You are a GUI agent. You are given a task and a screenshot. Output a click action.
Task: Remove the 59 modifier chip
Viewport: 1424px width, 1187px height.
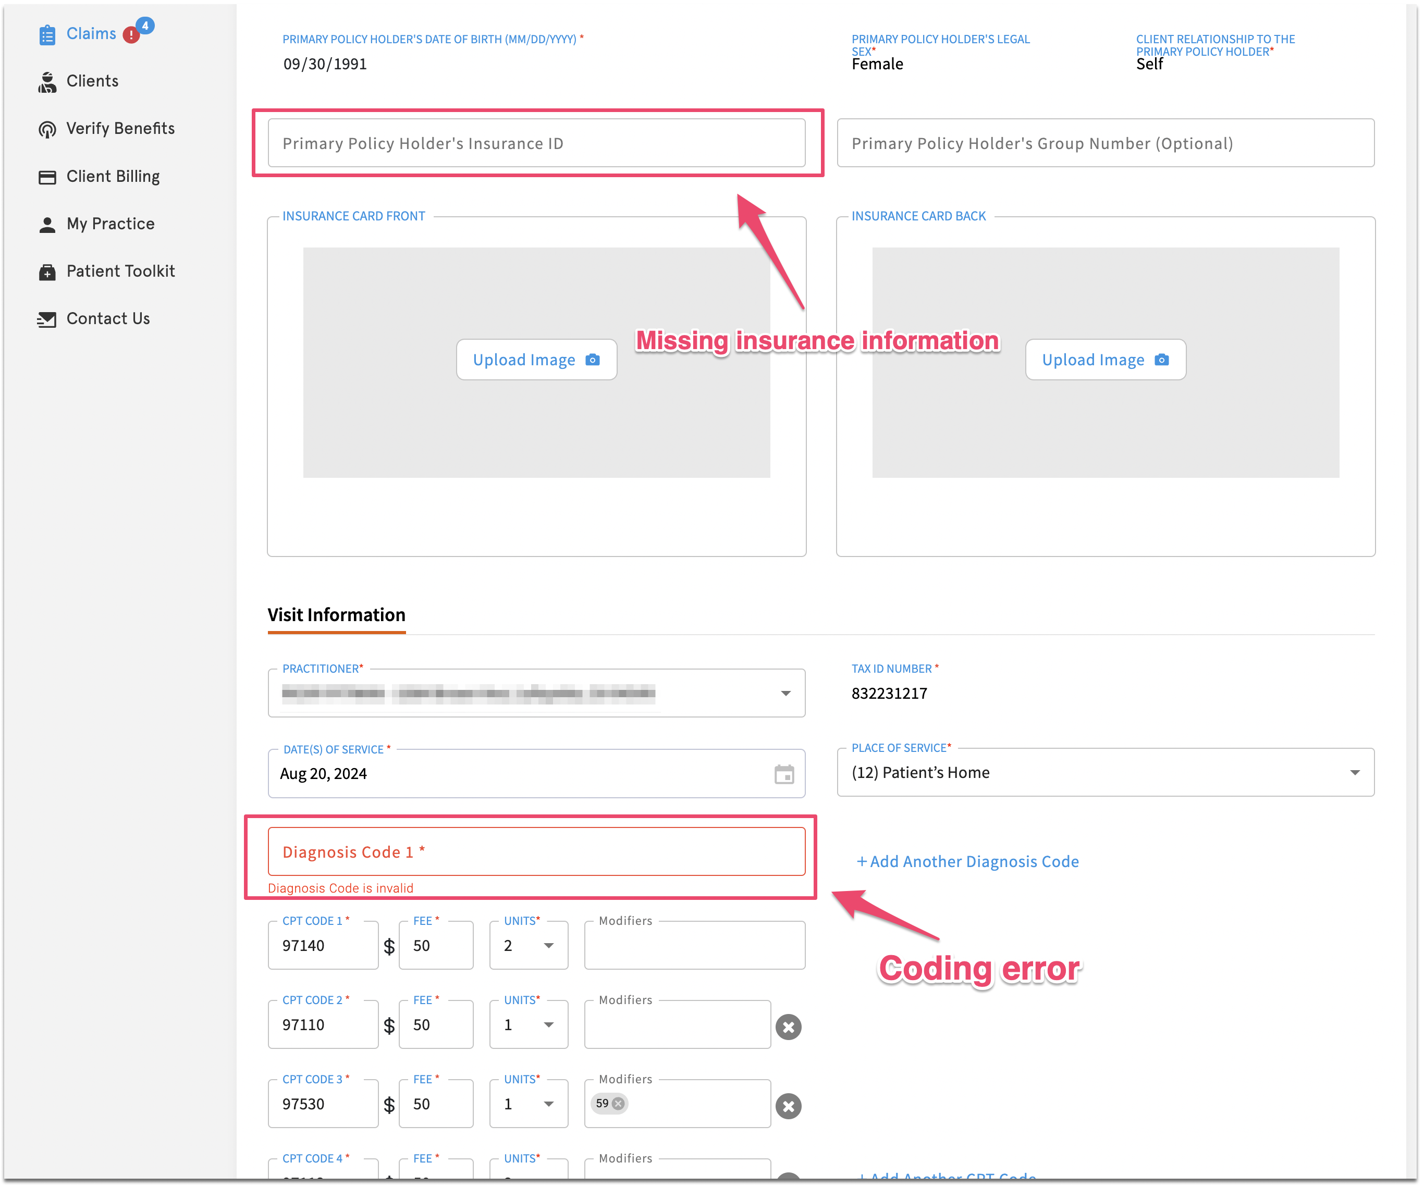click(618, 1104)
